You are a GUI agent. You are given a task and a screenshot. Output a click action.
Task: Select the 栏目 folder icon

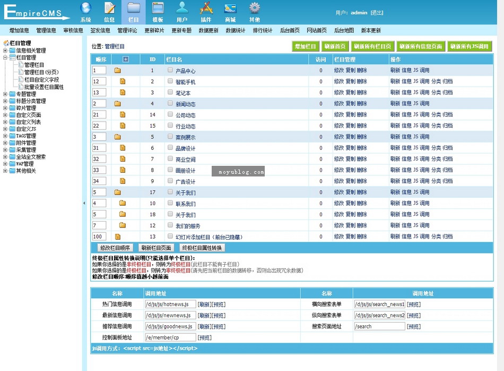click(133, 8)
